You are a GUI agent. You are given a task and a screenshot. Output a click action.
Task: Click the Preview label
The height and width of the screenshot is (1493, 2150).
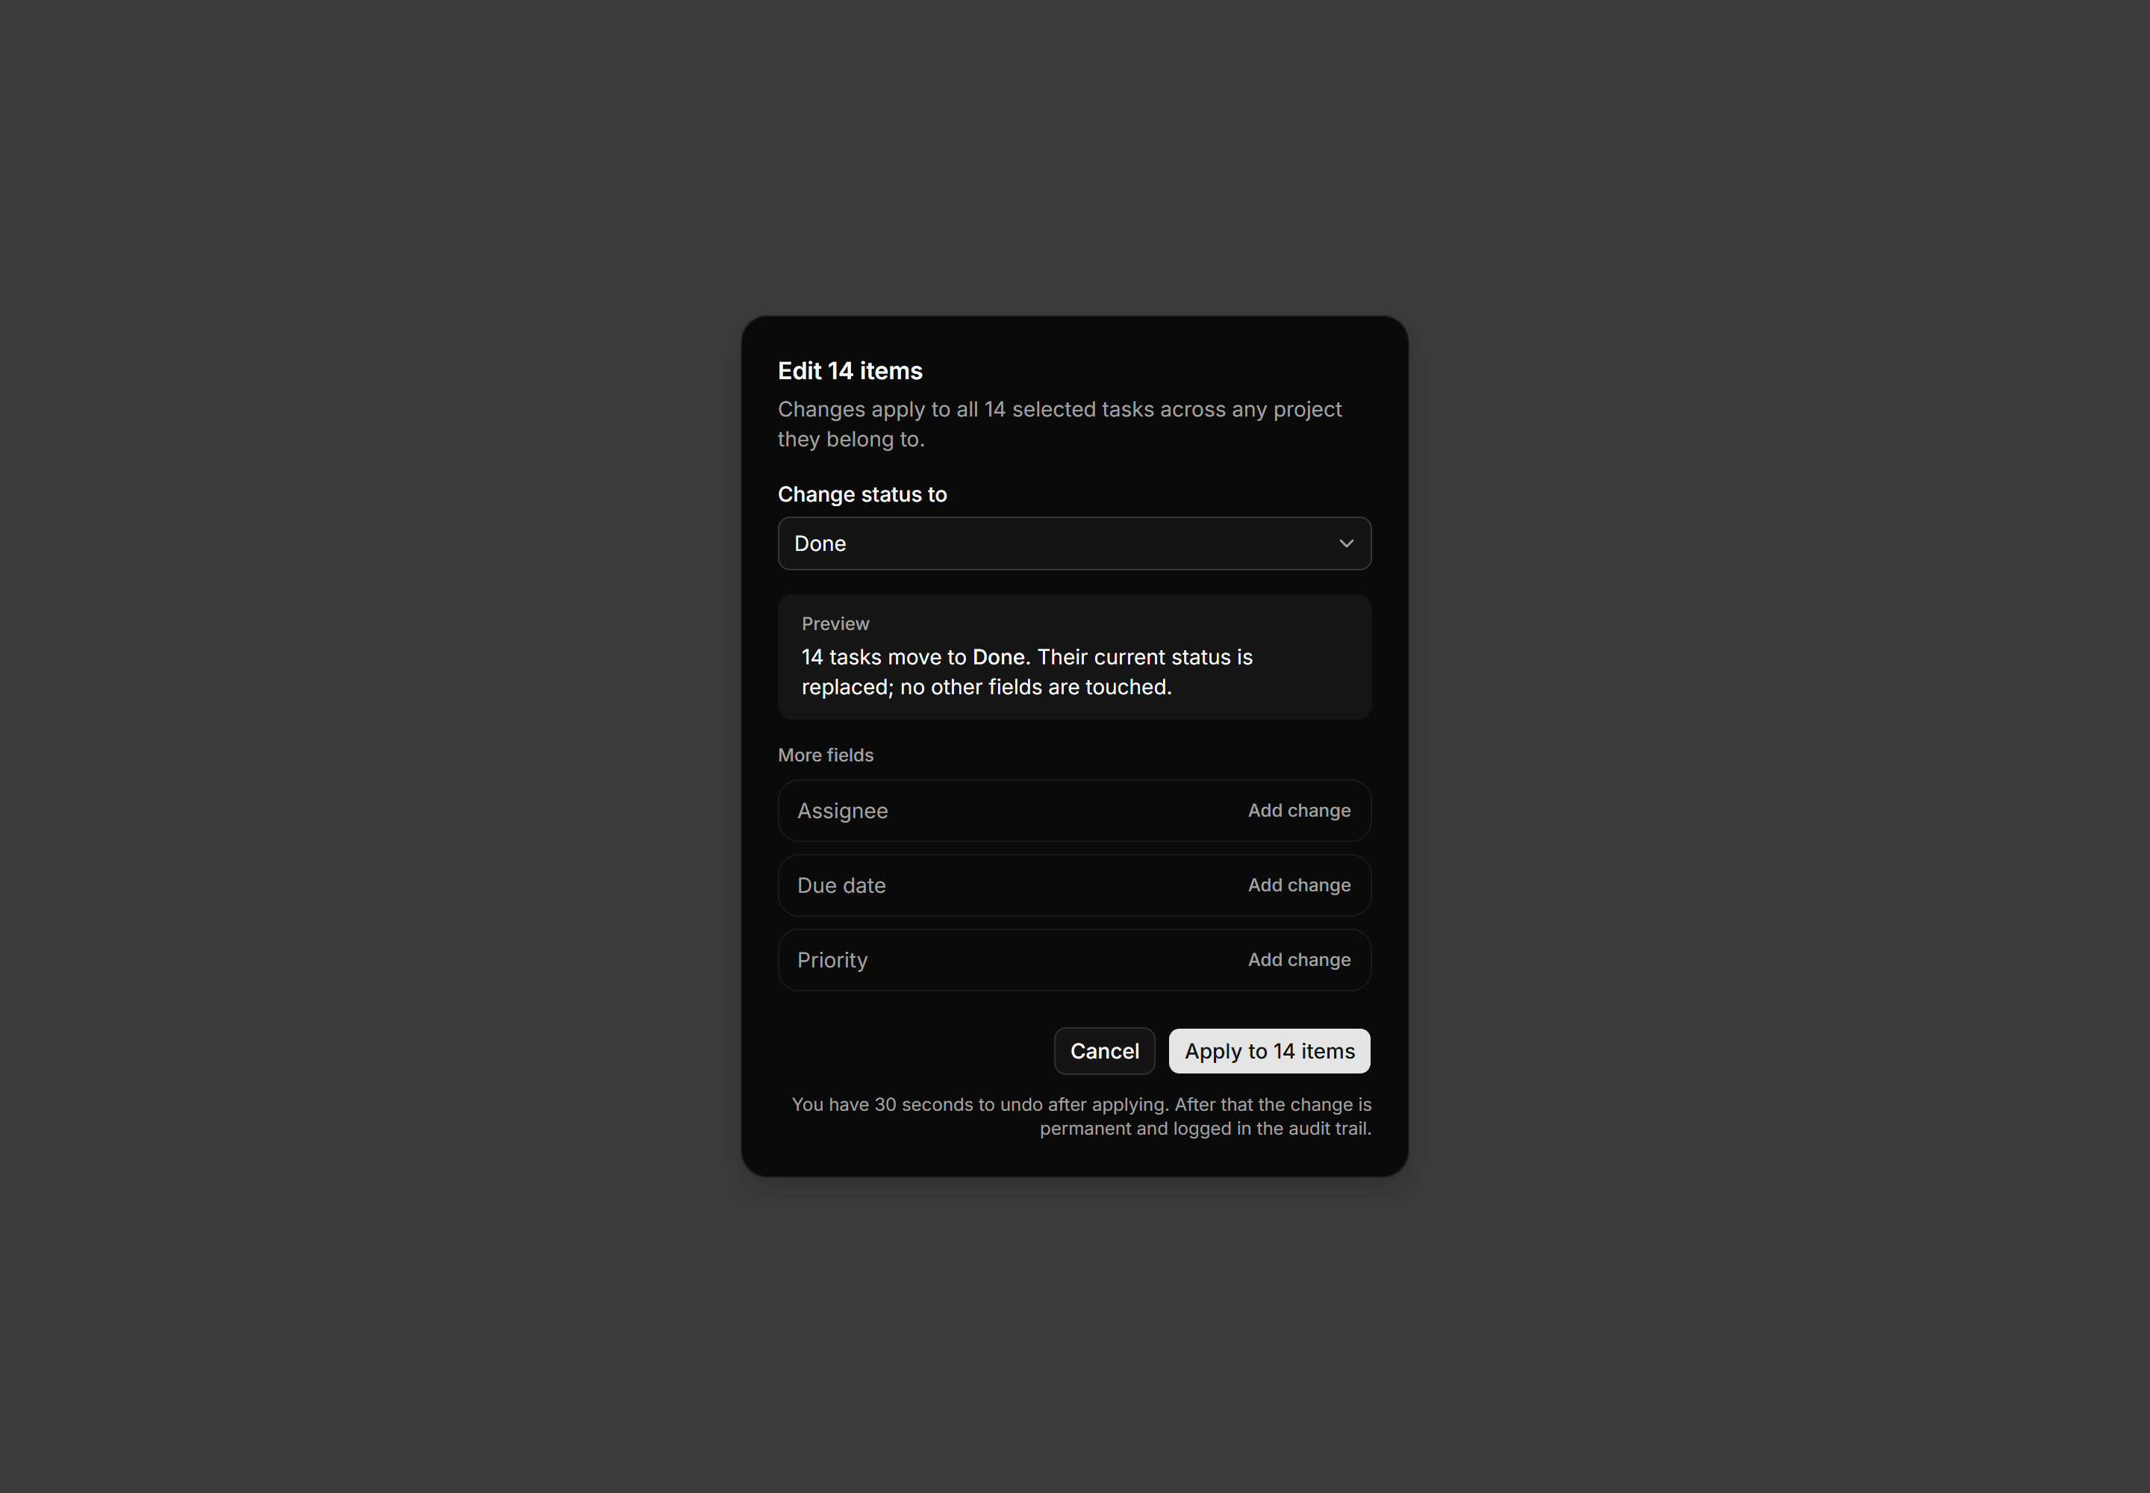[x=835, y=624]
